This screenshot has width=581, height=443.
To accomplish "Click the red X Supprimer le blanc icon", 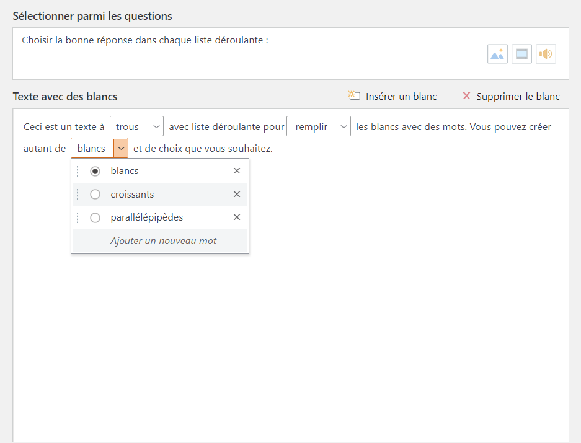I will tap(466, 96).
